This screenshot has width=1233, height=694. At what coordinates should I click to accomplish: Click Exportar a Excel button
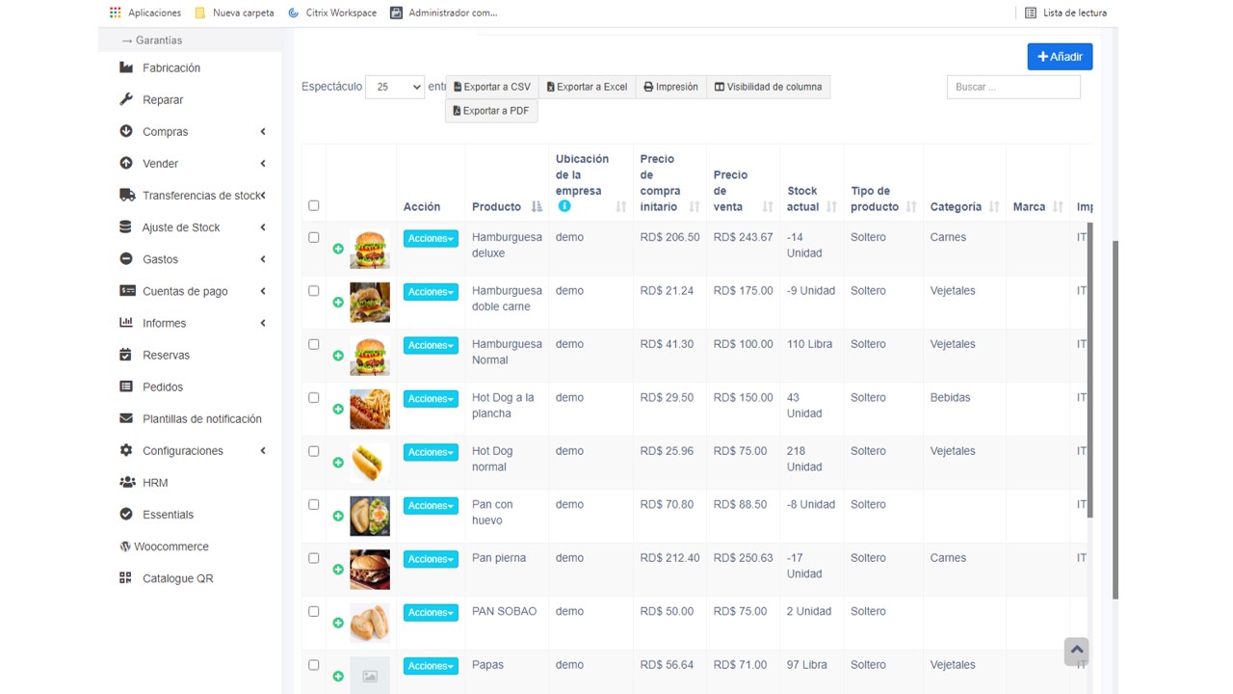point(587,87)
